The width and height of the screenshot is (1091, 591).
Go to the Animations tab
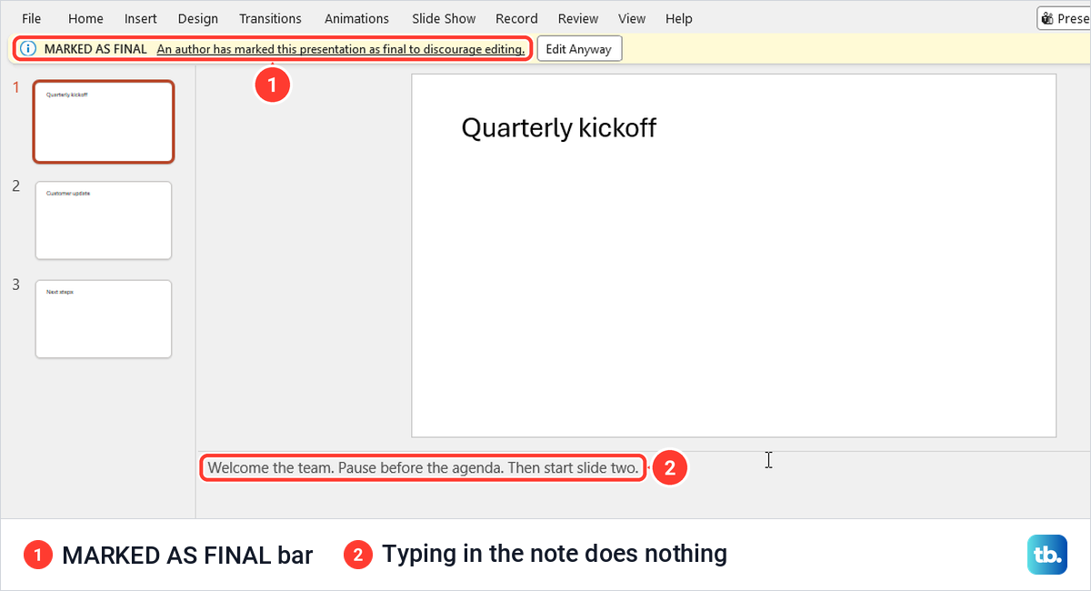(356, 18)
